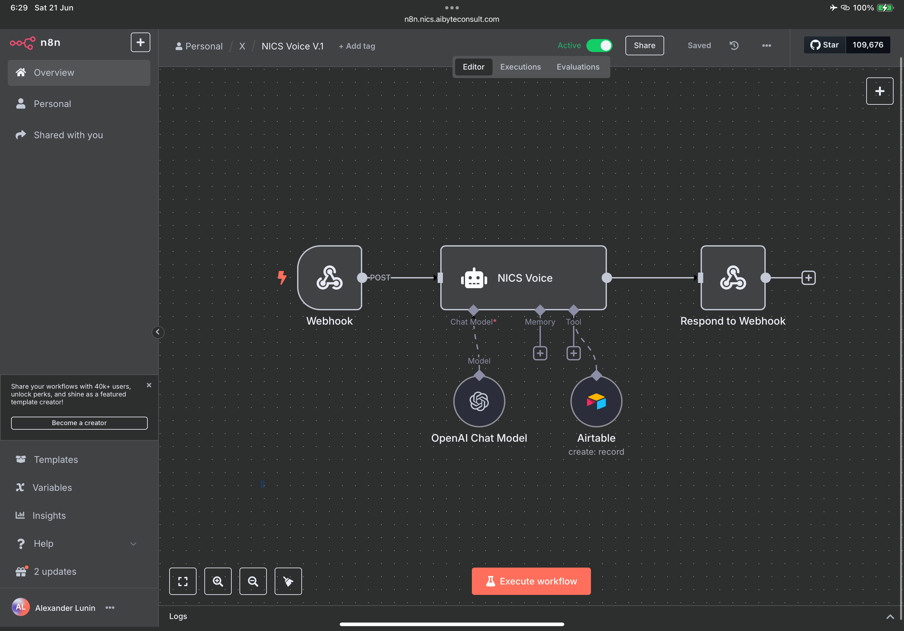Fit workflow to view

tap(183, 581)
